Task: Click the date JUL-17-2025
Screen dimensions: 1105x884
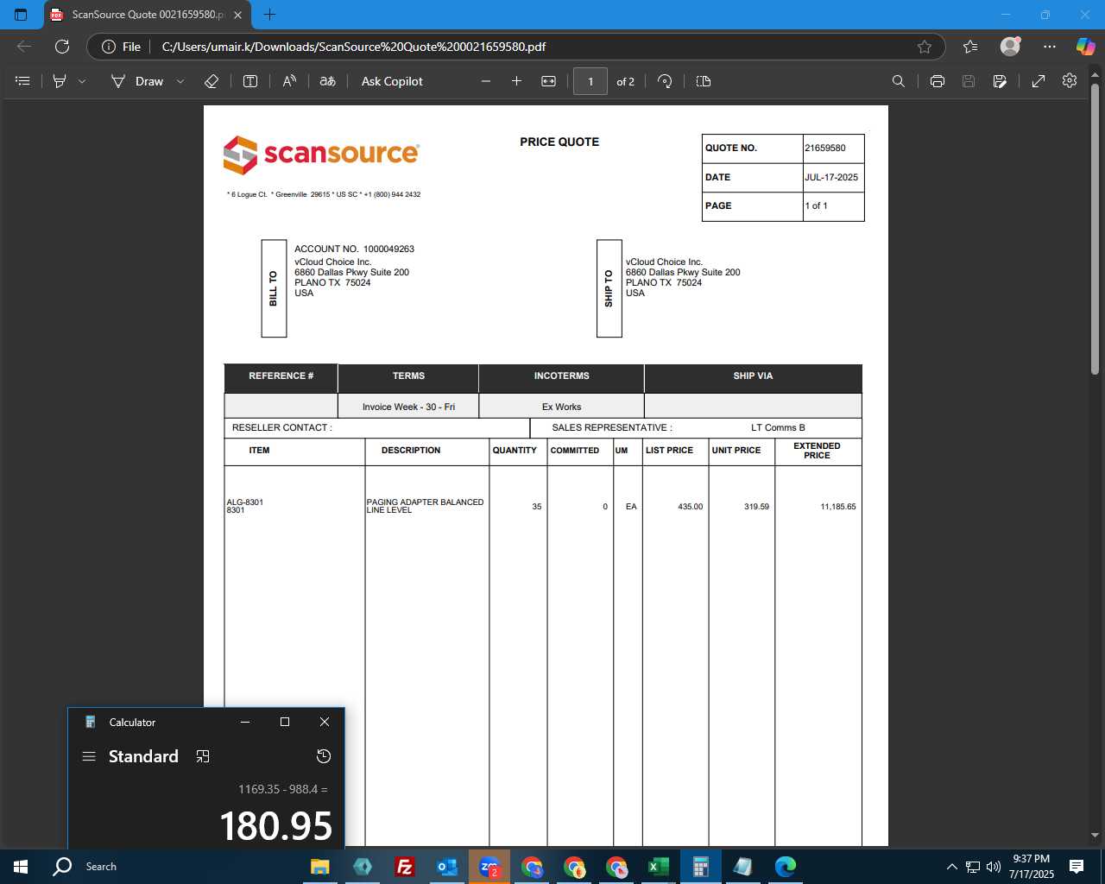Action: pyautogui.click(x=831, y=177)
